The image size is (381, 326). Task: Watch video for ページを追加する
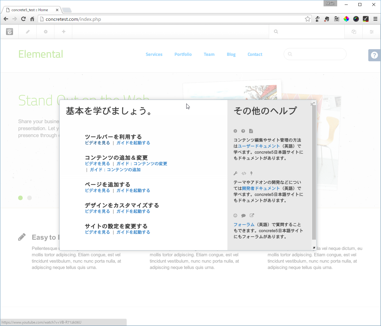pyautogui.click(x=97, y=190)
